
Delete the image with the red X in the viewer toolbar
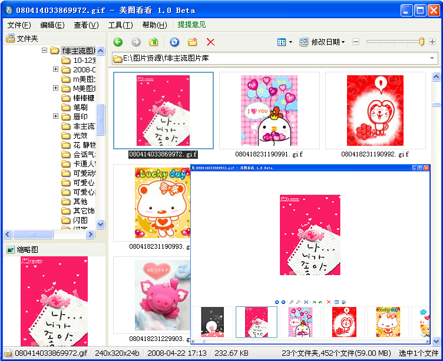click(329, 302)
